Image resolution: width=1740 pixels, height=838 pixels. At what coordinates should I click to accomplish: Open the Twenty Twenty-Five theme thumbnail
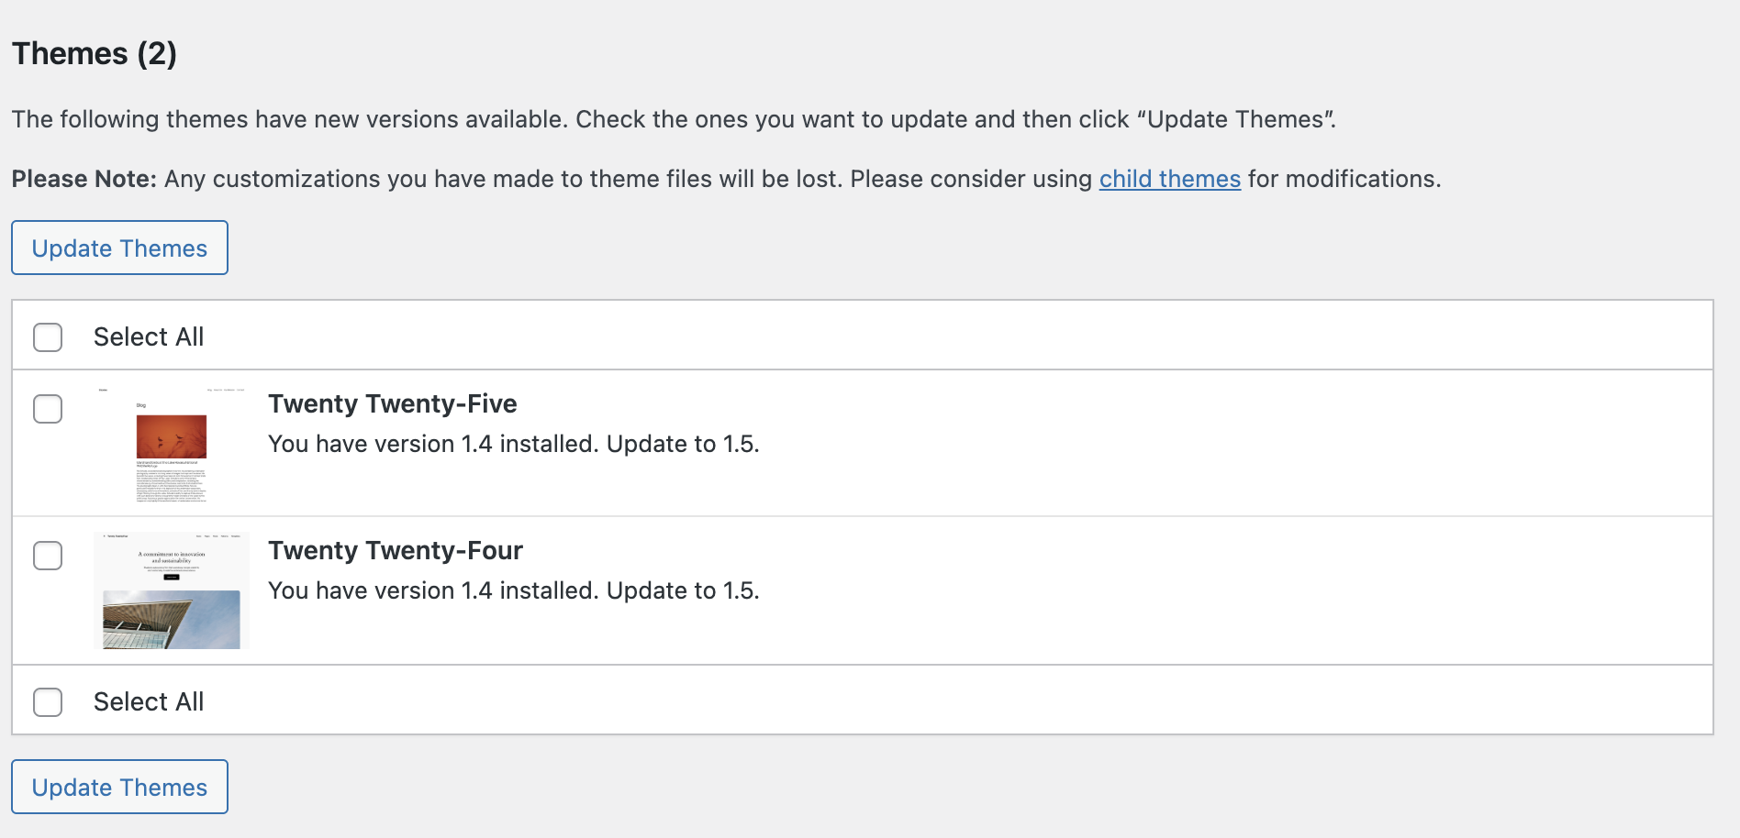(x=172, y=444)
